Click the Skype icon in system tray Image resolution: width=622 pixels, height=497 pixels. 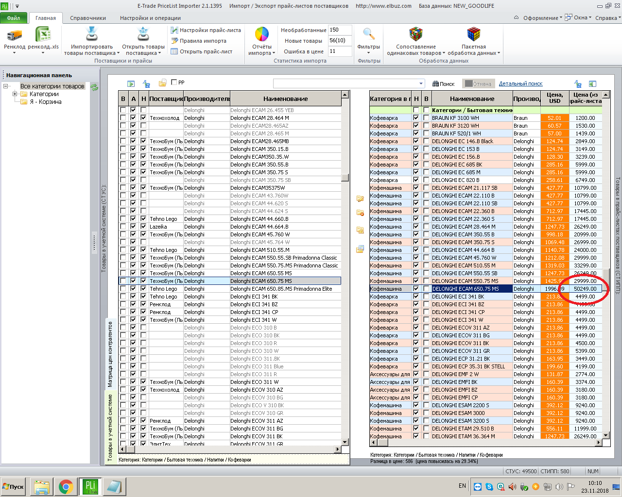488,487
